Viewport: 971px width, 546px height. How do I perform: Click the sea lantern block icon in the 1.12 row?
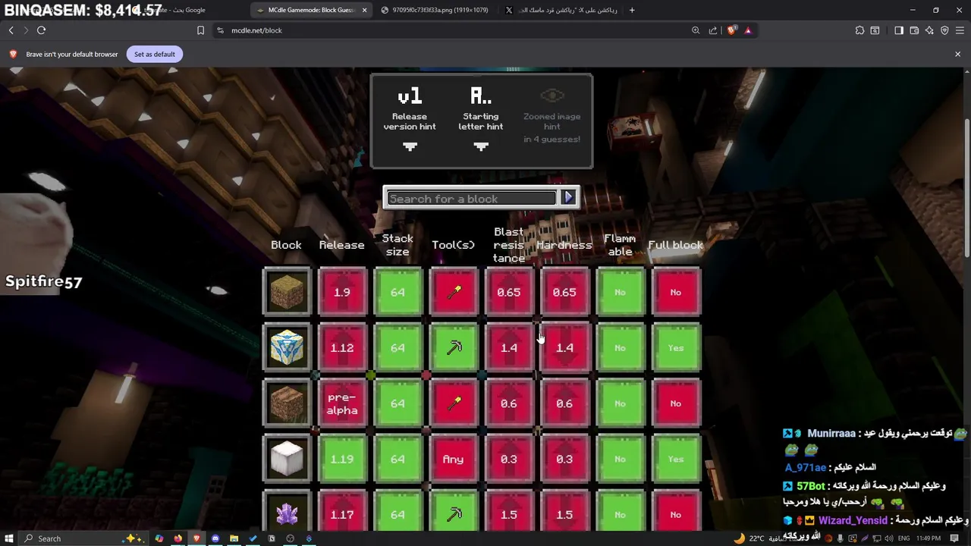pos(287,347)
